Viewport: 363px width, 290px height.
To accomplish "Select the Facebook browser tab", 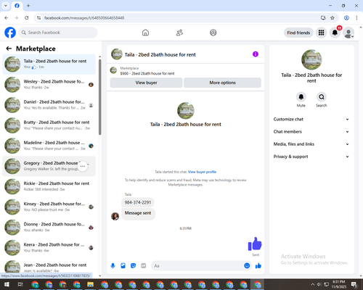I will (x=17, y=6).
